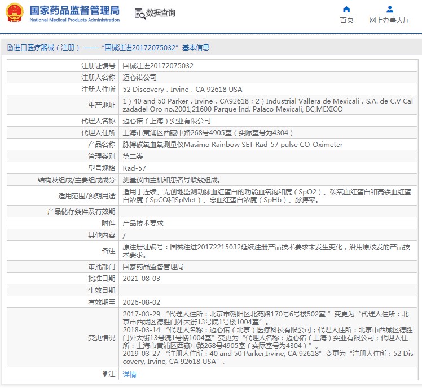The image size is (422, 388).
Task: Click the 型号规格 row label
Action: [x=102, y=168]
